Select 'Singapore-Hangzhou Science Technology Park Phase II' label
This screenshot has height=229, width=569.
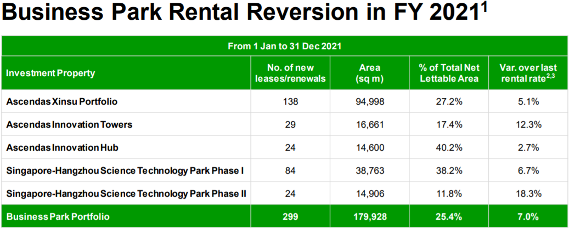(x=126, y=194)
